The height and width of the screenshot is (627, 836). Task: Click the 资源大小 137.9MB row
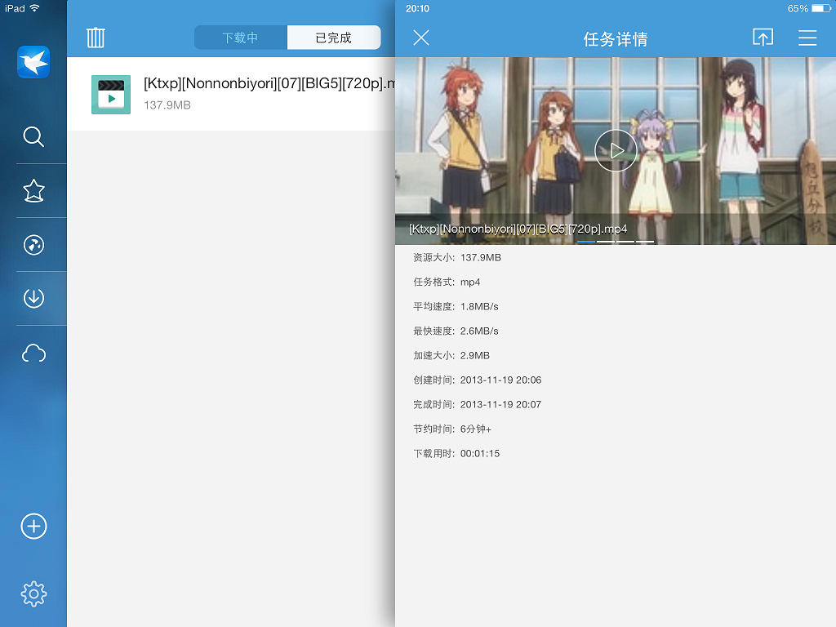click(457, 257)
